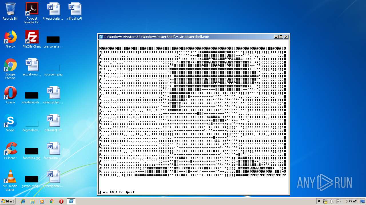Click the 'Q or ESC to Quit' text
The height and width of the screenshot is (205, 366).
pyautogui.click(x=117, y=192)
